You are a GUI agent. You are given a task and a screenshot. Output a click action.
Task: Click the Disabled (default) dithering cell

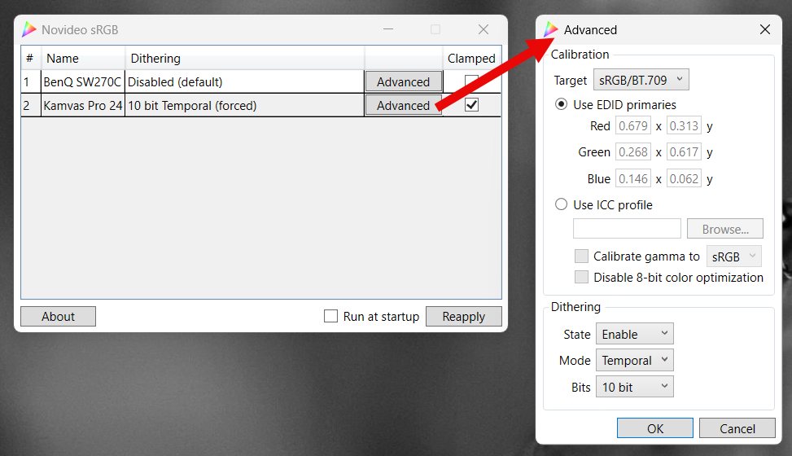244,82
